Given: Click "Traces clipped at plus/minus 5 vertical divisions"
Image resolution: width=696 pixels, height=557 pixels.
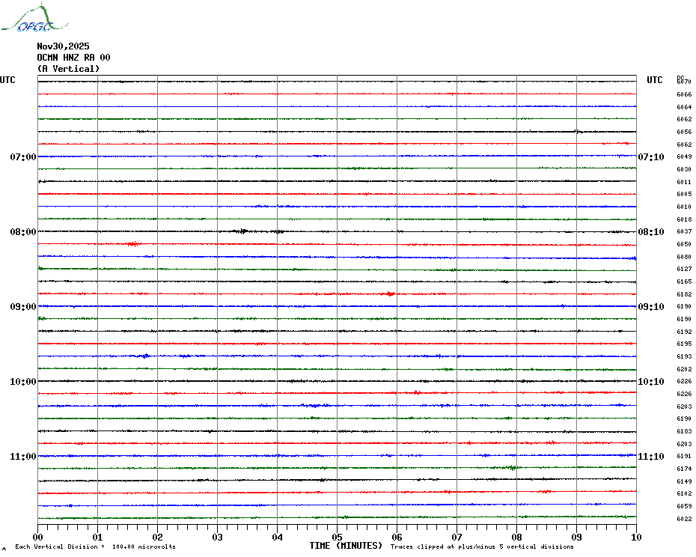Looking at the screenshot, I should [482, 547].
